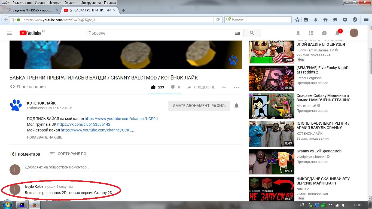Viewport: 372px width, 209px height.
Task: Show site information icon in the address bar
Action: tap(14, 20)
